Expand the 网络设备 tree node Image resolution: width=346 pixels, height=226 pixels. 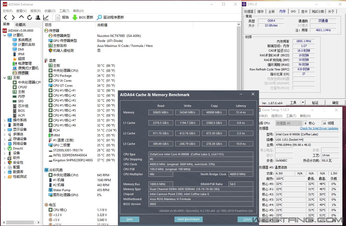pos(5,144)
